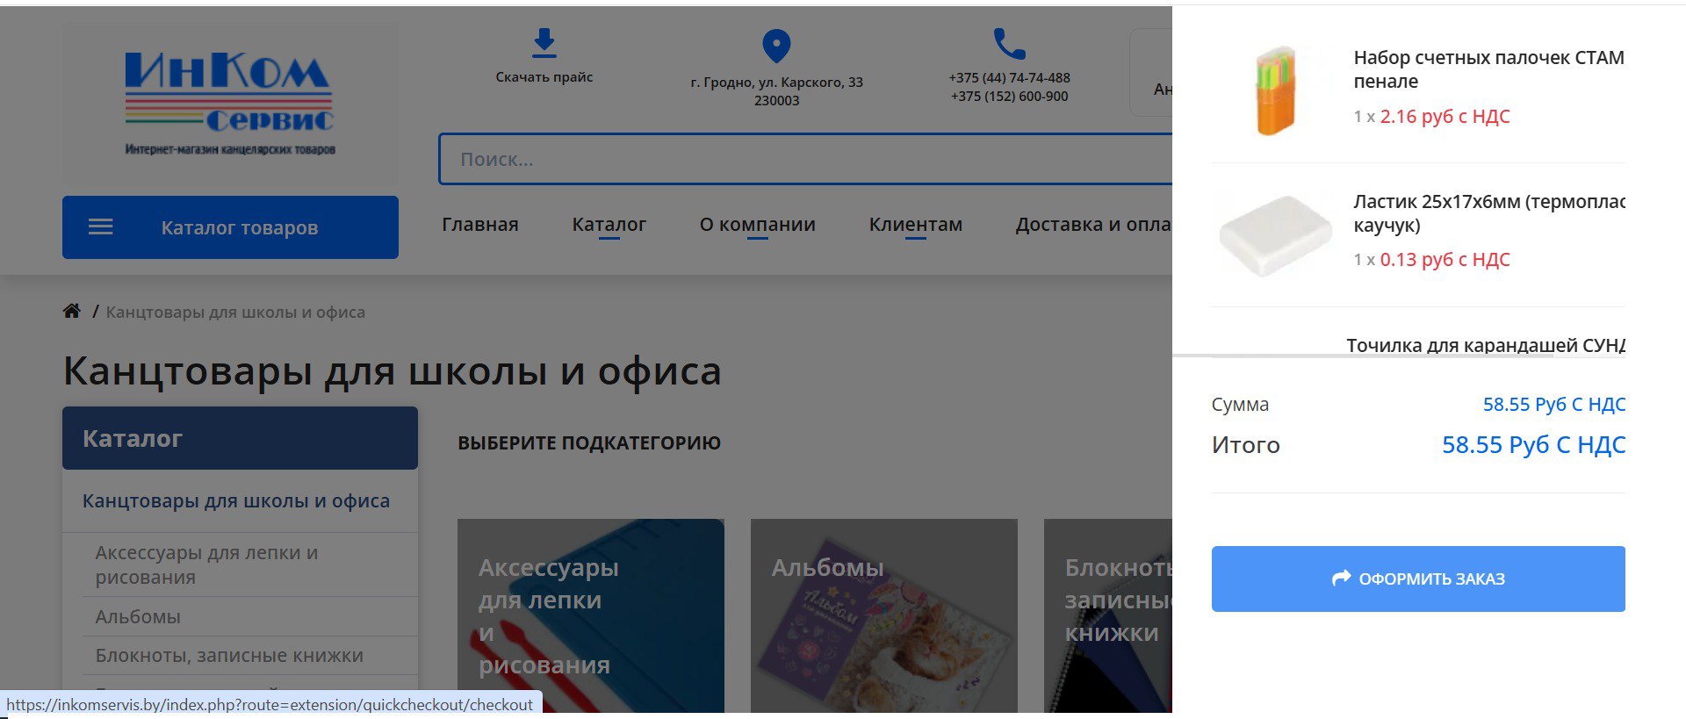Image resolution: width=1686 pixels, height=719 pixels.
Task: Expand the О компании navigation menu
Action: pyautogui.click(x=757, y=225)
